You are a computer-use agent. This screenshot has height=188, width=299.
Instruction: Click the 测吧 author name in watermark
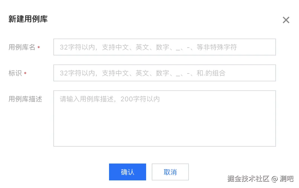click(287, 179)
